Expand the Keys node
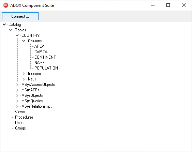This screenshot has width=192, height=152. (x=24, y=79)
